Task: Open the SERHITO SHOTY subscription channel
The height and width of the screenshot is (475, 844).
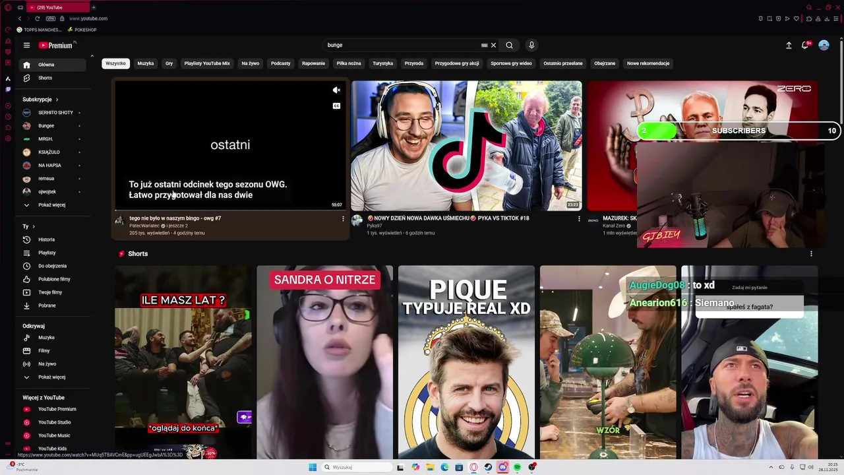Action: pyautogui.click(x=51, y=113)
